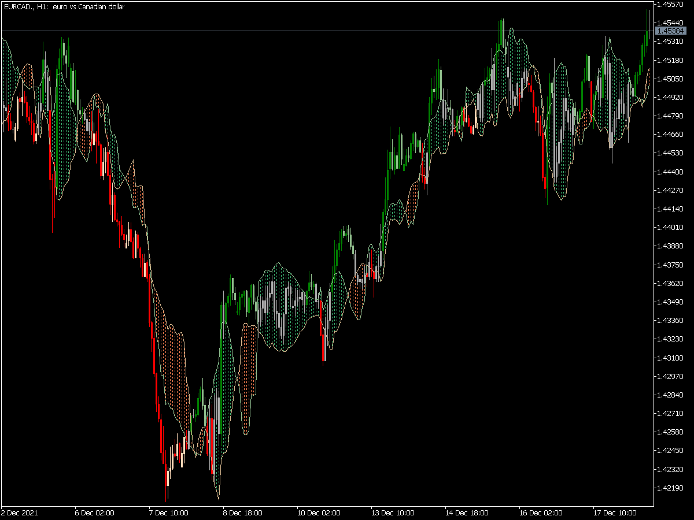Click the 6 Dec 02:00 time label
This screenshot has height=520, width=694.
(x=94, y=512)
